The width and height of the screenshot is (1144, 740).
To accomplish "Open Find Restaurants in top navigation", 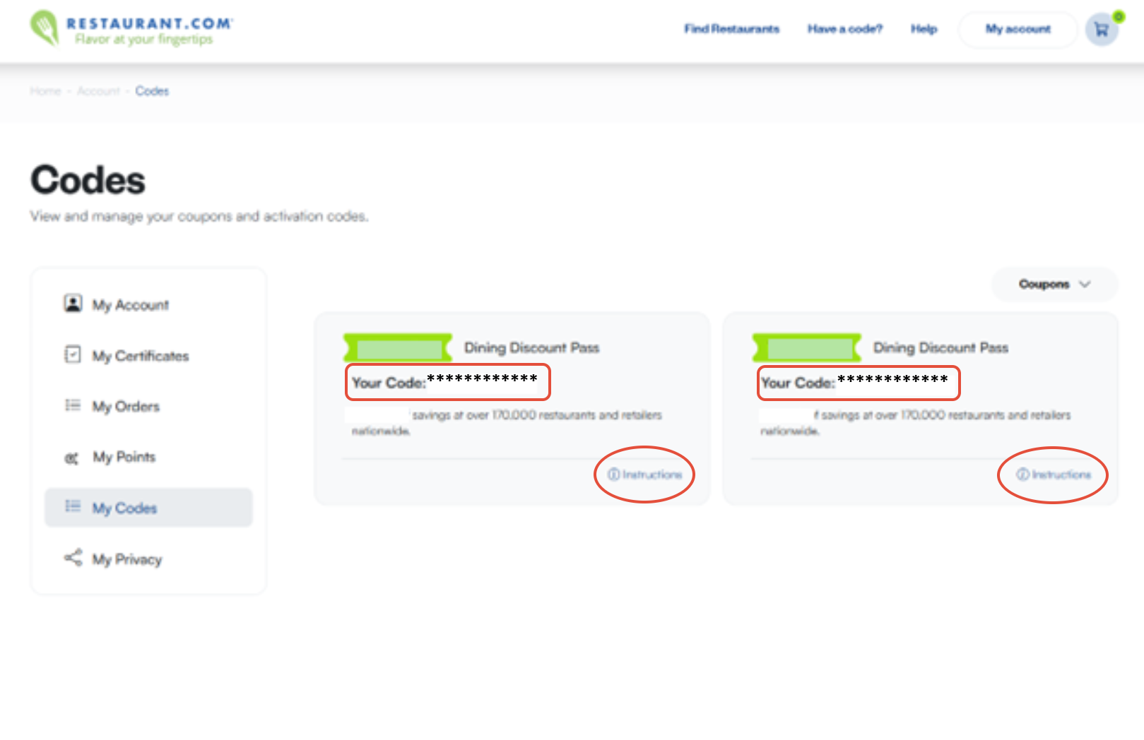I will [731, 29].
